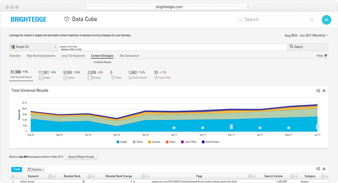The width and height of the screenshot is (338, 183).
Task: Reload the page in the address bar
Action: pos(248,7)
